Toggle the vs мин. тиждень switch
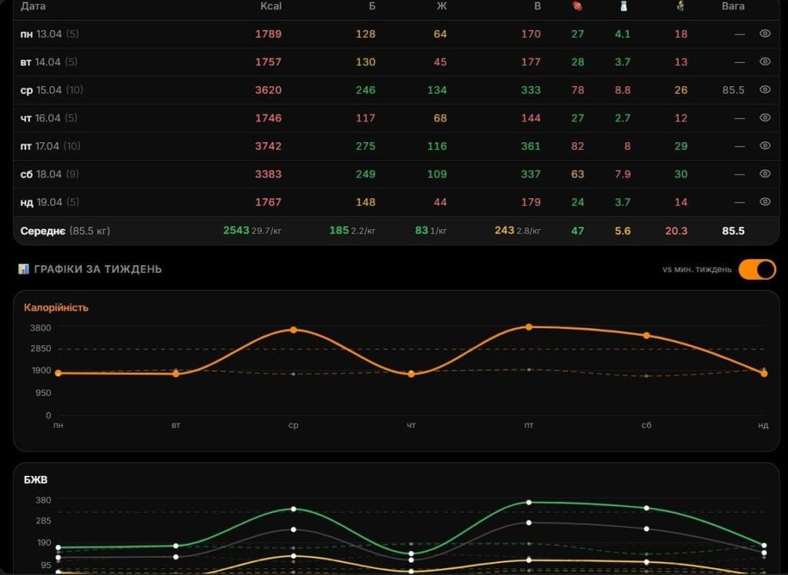788x575 pixels. coord(757,269)
